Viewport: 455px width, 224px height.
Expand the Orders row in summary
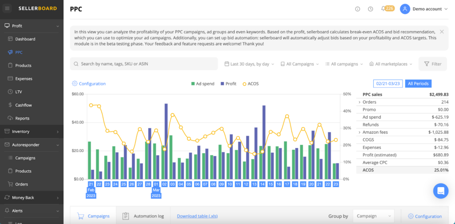tap(359, 102)
